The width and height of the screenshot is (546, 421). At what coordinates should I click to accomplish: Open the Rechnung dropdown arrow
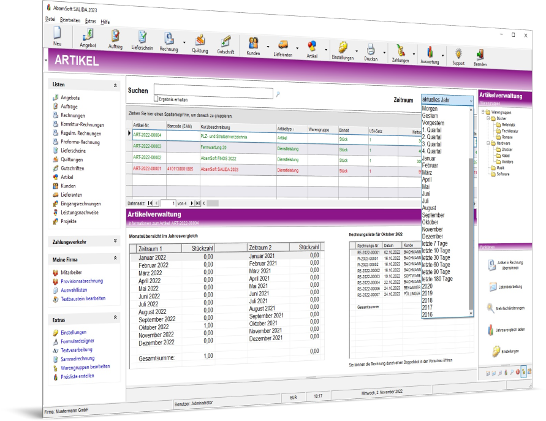pos(184,42)
